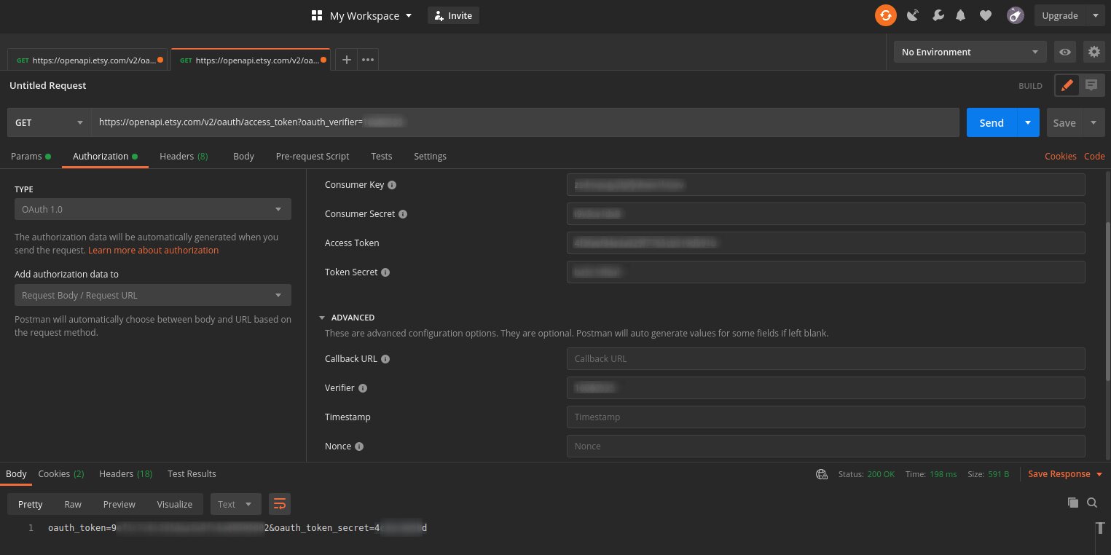Open the comments icon next to Build
This screenshot has width=1111, height=555.
(x=1091, y=85)
